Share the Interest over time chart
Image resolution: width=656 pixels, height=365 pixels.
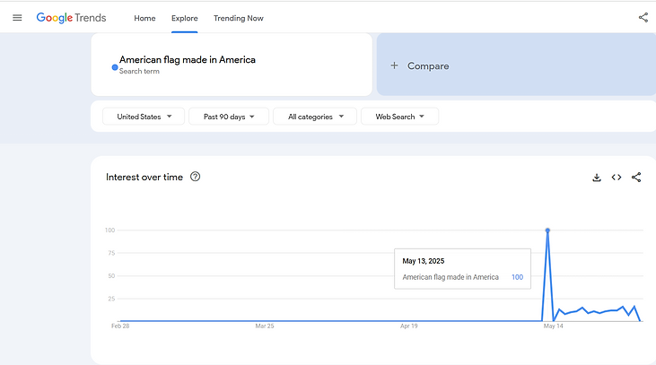click(x=636, y=178)
